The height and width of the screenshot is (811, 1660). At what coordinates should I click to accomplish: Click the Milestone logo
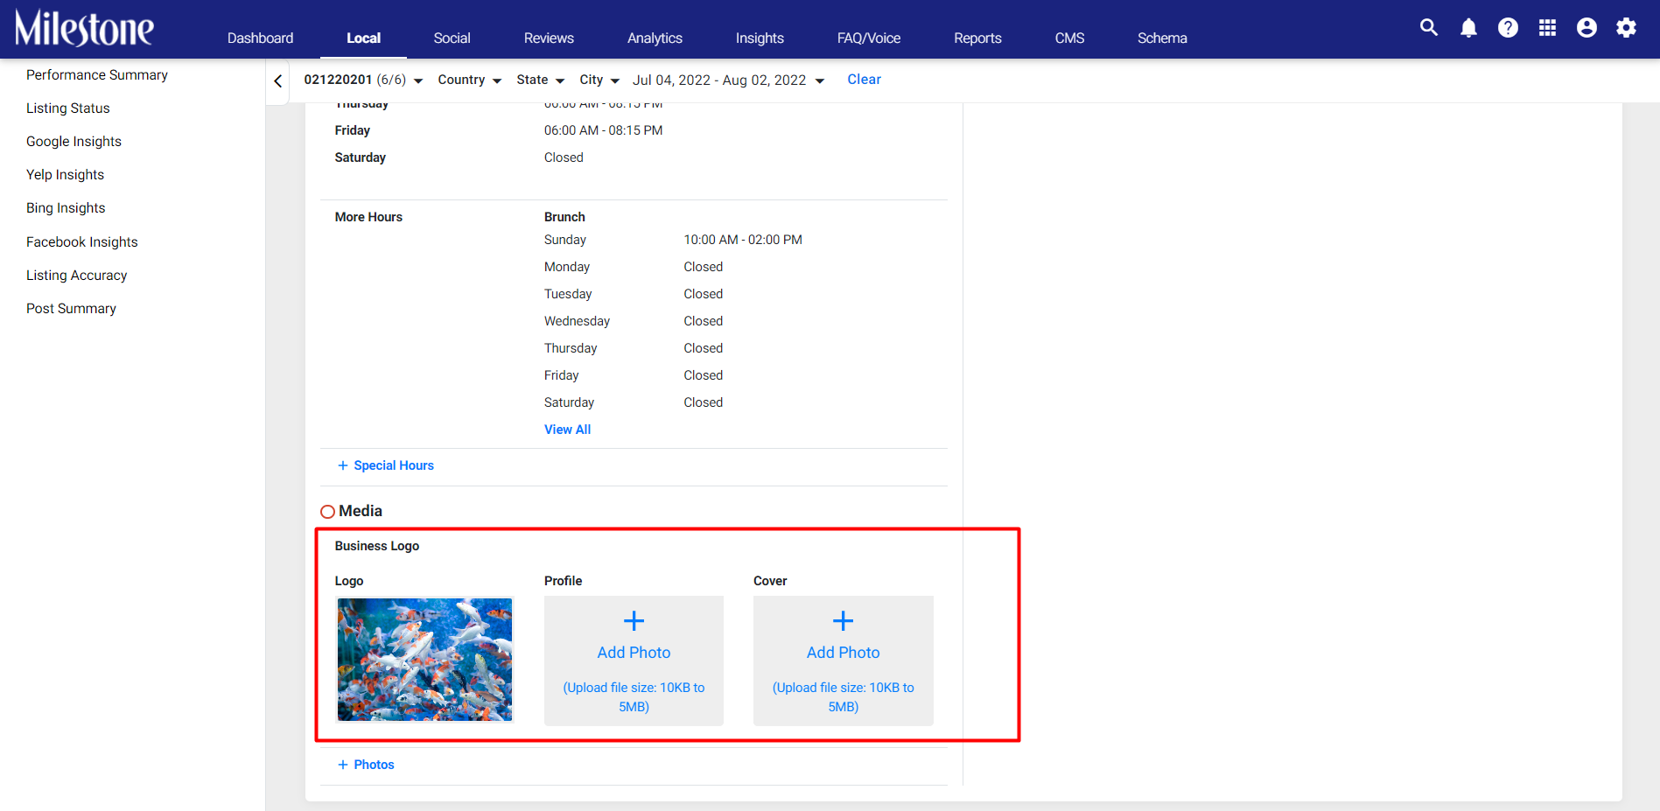[x=84, y=28]
